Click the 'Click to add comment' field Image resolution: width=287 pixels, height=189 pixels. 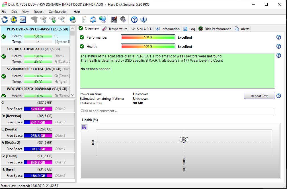[177, 111]
